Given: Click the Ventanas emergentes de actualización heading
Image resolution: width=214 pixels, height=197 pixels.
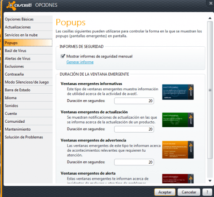Looking at the screenshot, I should click(94, 112).
